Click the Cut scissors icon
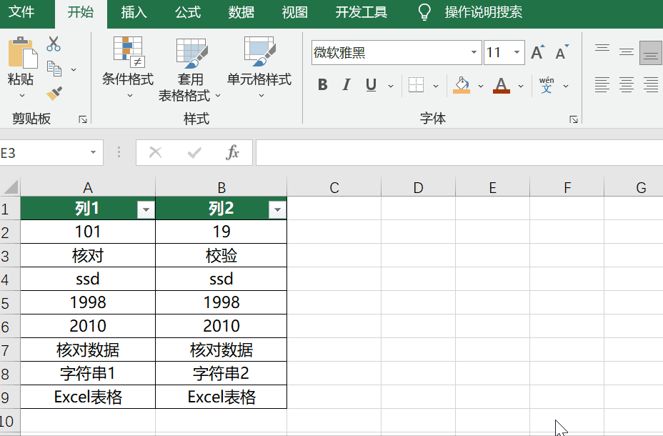This screenshot has height=436, width=663. tap(54, 44)
